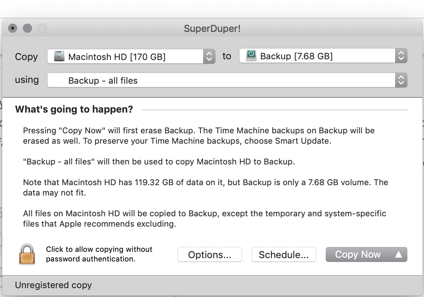424x297 pixels.
Task: Click the Schedule... button
Action: pyautogui.click(x=284, y=254)
